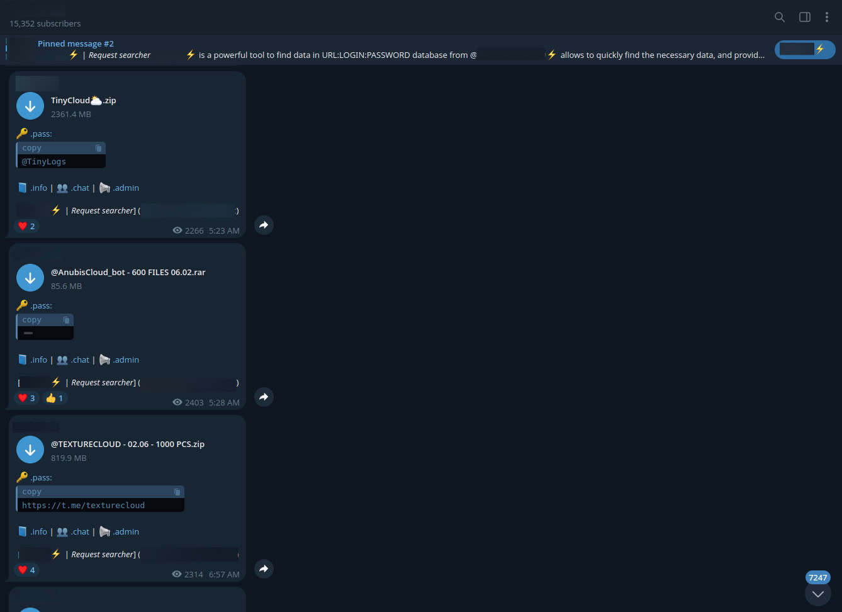Forward the AnubisCloud_bot message using arrow

[x=264, y=397]
